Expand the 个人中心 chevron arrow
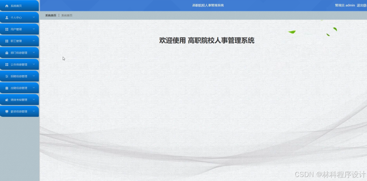The height and width of the screenshot is (181, 367). click(x=34, y=17)
